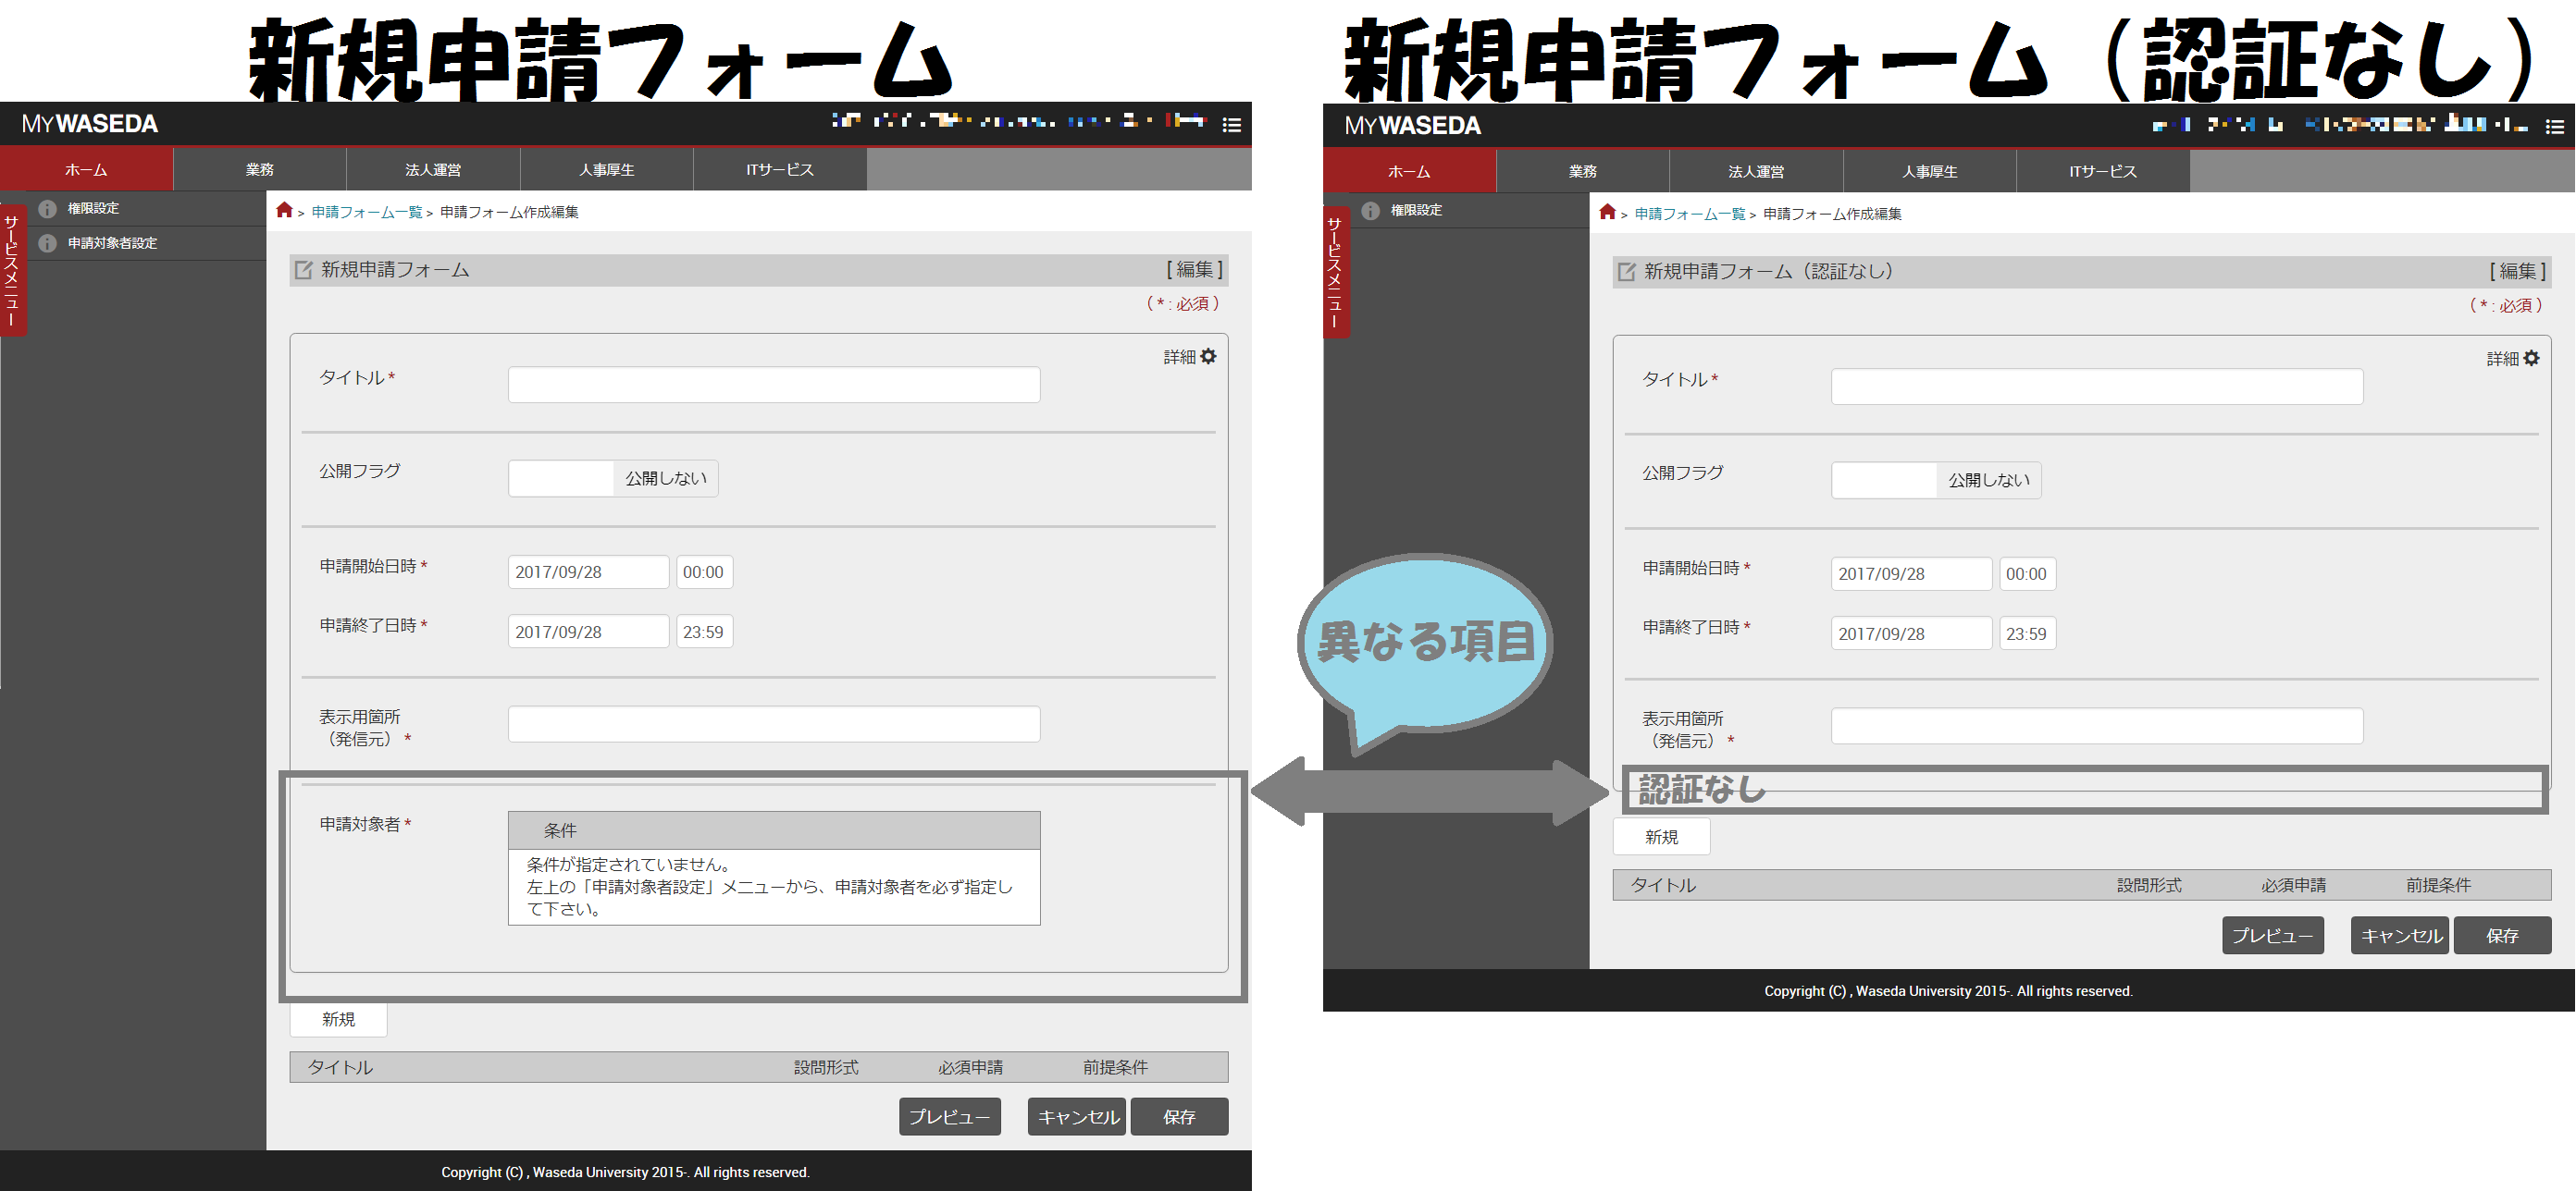Click [編集] link in left form header
Image resolution: width=2576 pixels, height=1191 pixels.
click(1194, 270)
